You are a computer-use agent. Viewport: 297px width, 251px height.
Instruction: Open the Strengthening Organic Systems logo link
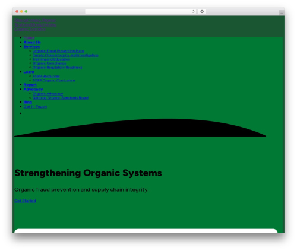36,24
